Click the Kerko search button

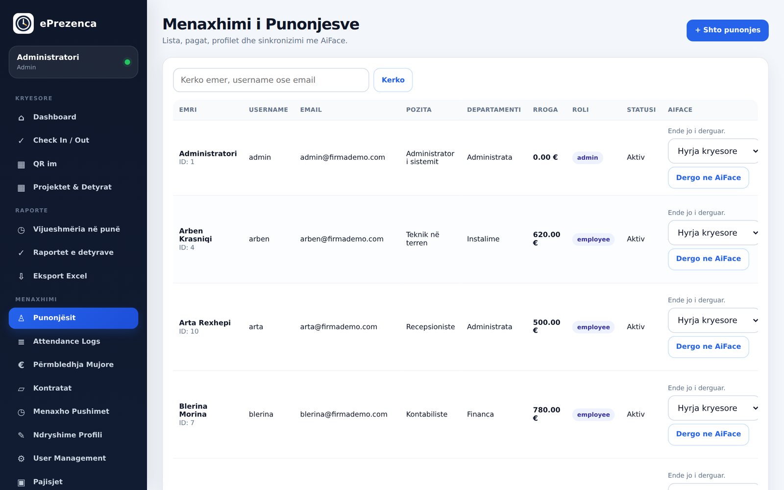[393, 80]
